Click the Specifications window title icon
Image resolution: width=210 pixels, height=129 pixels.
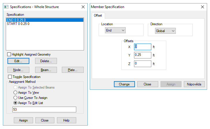coord(6,7)
